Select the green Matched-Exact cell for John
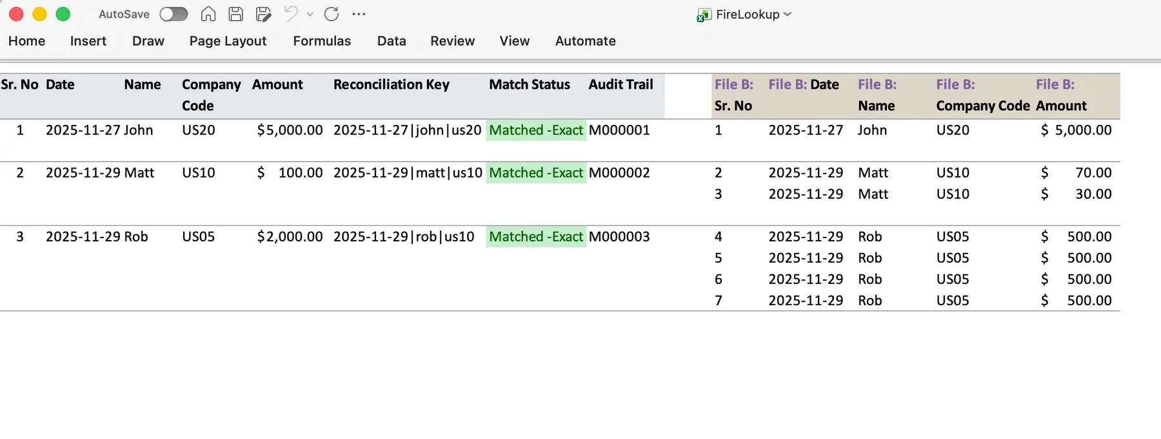 coord(535,130)
